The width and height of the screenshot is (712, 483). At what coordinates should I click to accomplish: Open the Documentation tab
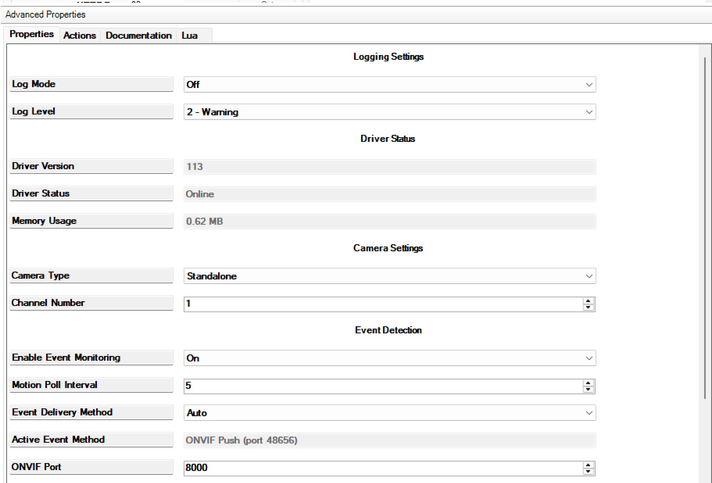[x=138, y=35]
